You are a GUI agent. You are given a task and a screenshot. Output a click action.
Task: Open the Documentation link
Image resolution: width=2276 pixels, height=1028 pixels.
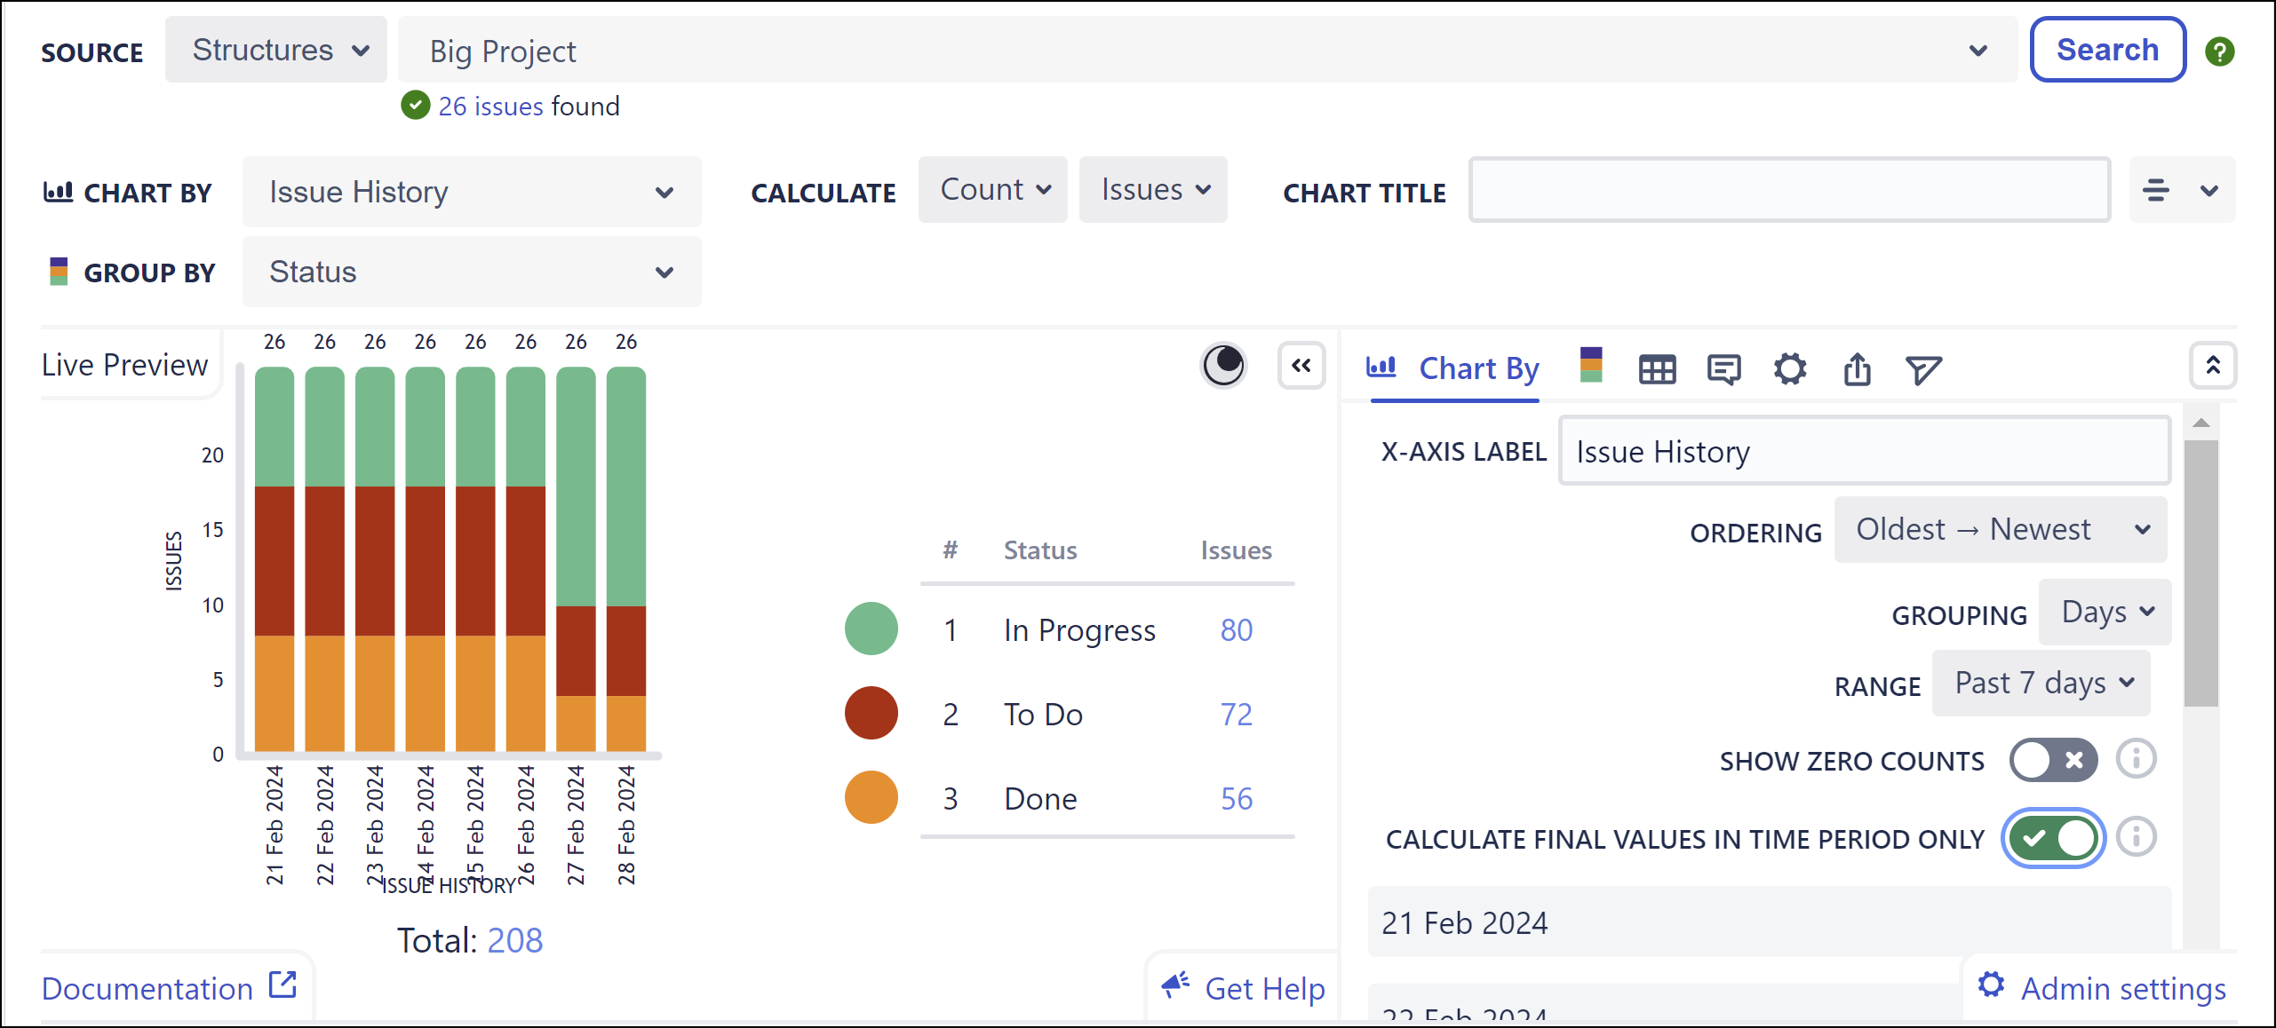coord(147,987)
